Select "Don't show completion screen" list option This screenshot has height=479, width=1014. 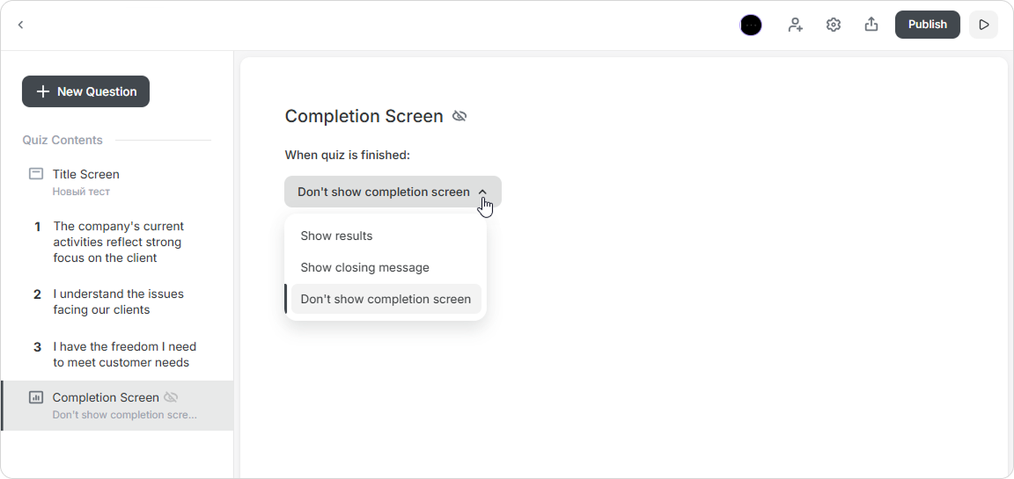coord(386,299)
